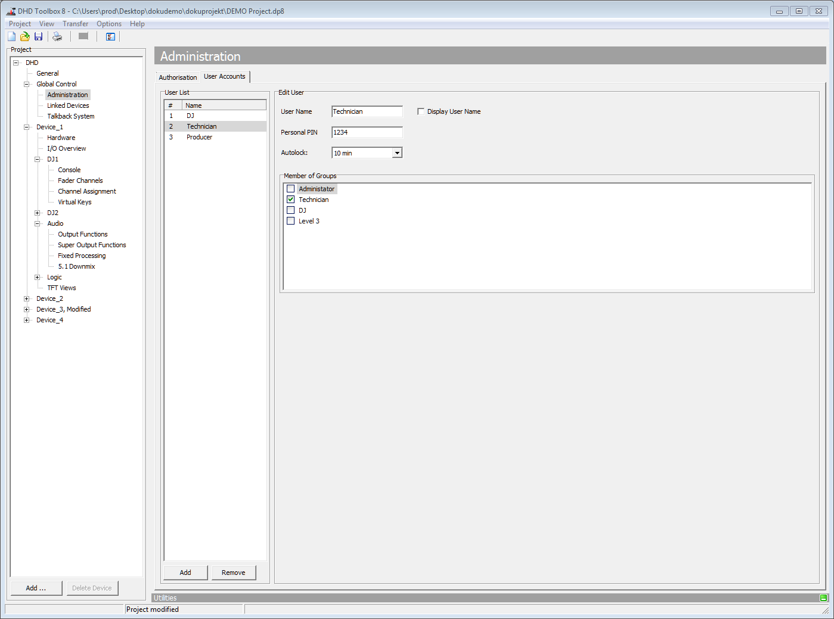Expand the DJ2 tree node

[37, 212]
